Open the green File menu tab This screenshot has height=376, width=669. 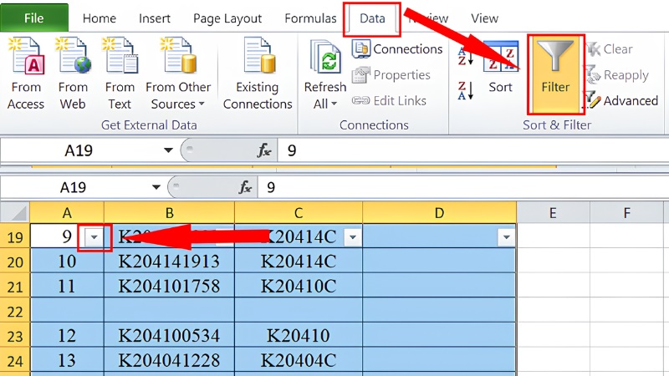pyautogui.click(x=34, y=18)
